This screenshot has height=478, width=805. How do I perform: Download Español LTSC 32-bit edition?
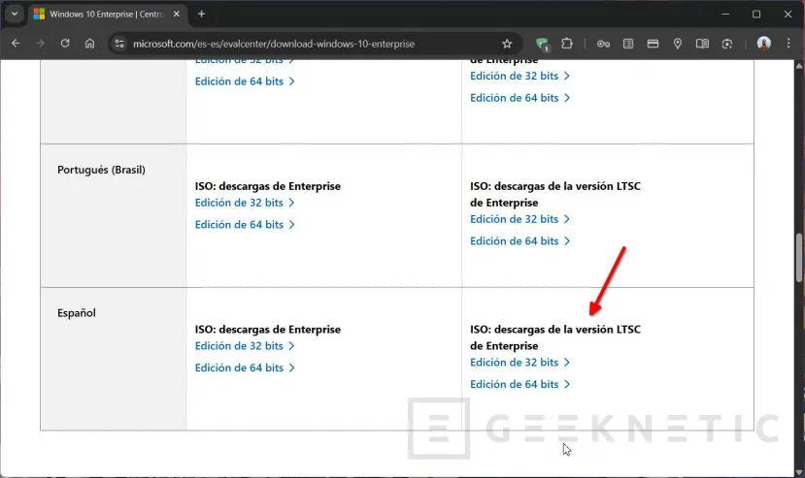tap(520, 363)
